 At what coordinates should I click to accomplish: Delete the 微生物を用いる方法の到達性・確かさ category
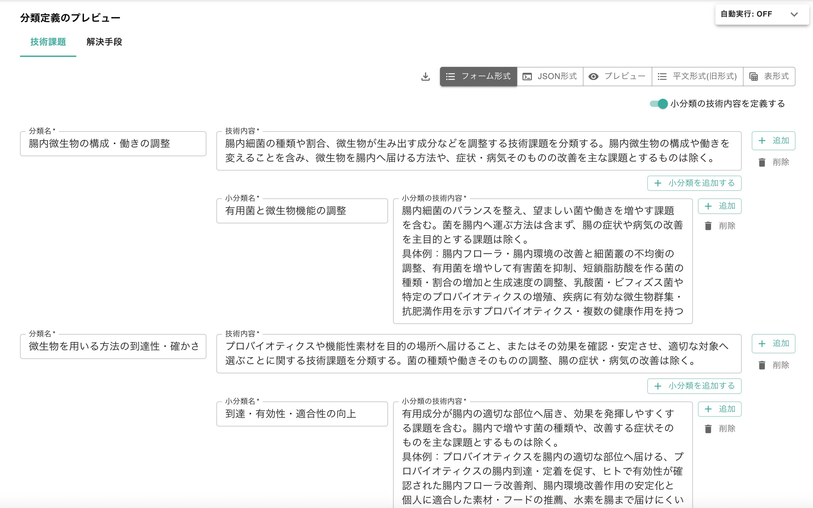773,365
